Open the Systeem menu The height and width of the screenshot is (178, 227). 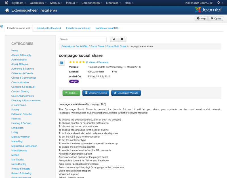[x=19, y=3]
